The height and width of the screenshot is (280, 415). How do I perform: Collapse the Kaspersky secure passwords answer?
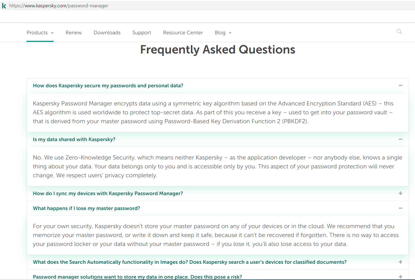[400, 85]
